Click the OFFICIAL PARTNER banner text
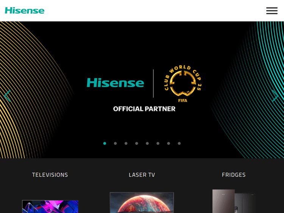Image resolution: width=284 pixels, height=213 pixels. pos(144,109)
